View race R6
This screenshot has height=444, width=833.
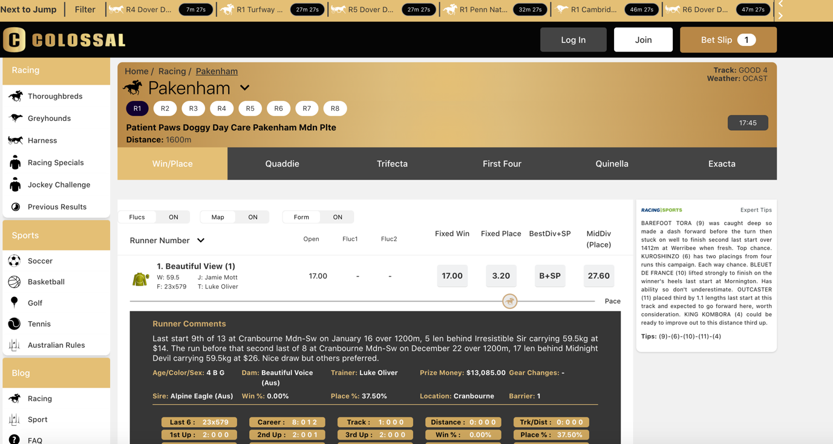click(x=278, y=108)
